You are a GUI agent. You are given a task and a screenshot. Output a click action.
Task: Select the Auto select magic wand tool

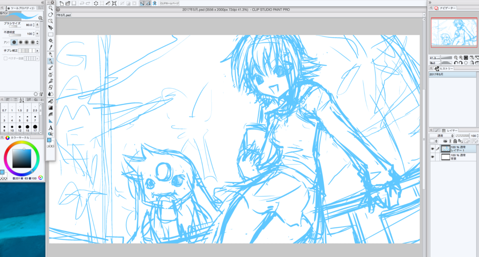point(51,41)
